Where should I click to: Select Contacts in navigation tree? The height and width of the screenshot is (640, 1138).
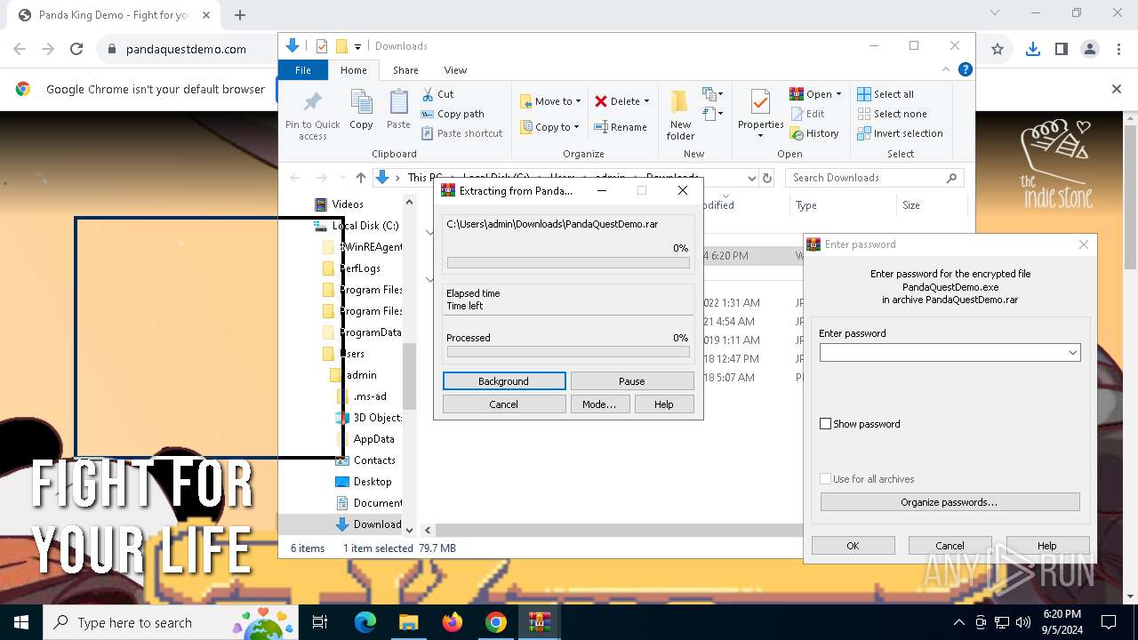pos(365,460)
